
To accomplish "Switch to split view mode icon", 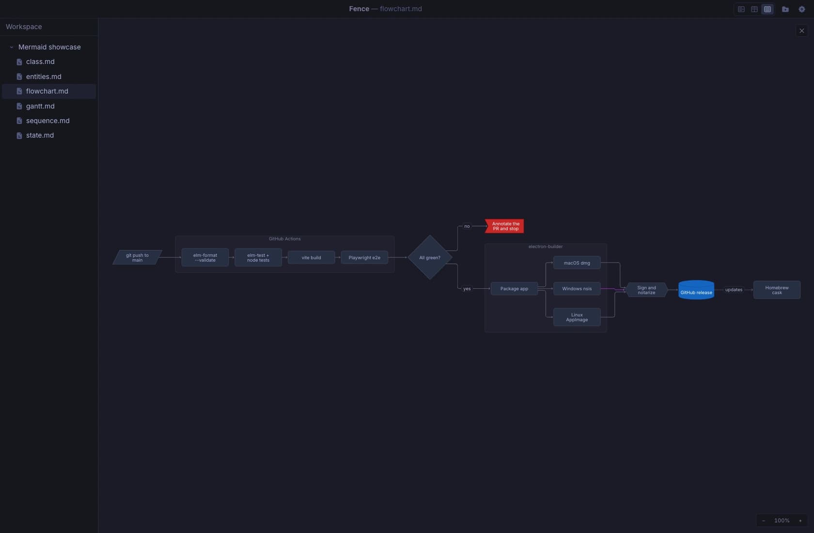I will tap(754, 9).
